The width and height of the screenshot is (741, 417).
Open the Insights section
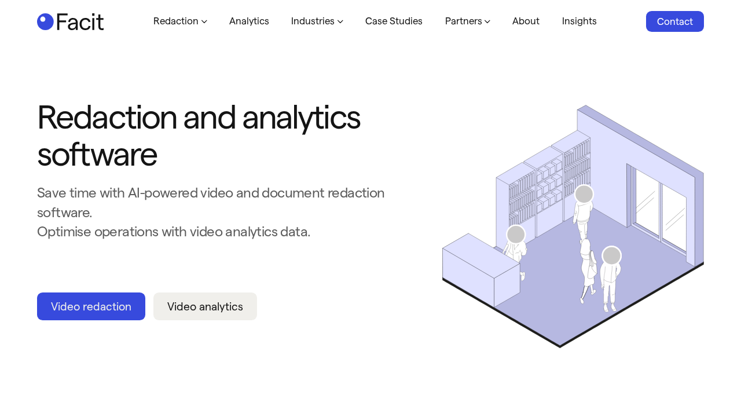pyautogui.click(x=578, y=21)
